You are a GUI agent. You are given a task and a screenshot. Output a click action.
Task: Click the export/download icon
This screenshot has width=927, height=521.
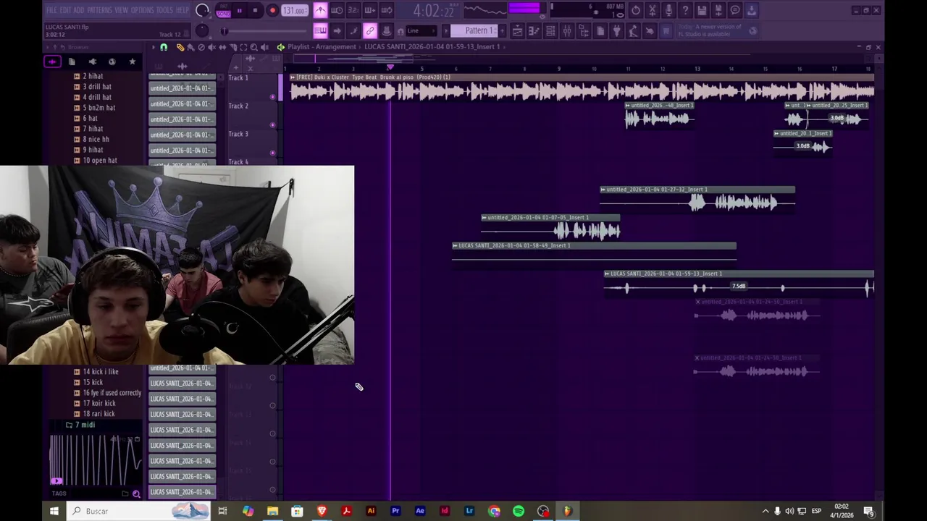coord(752,10)
